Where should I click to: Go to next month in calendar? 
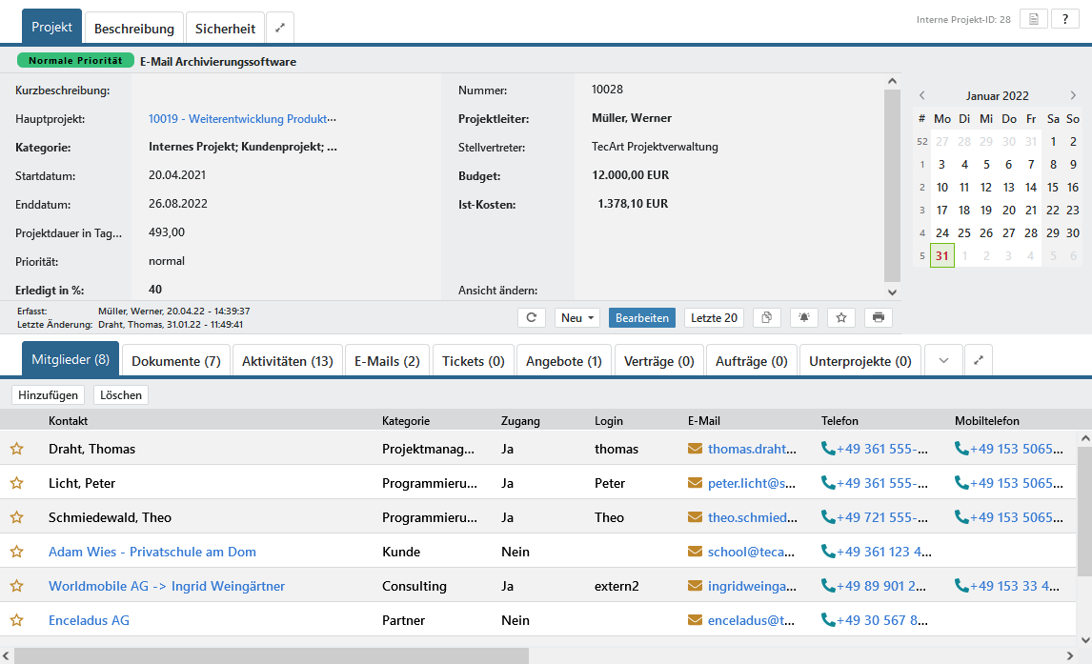(1073, 95)
